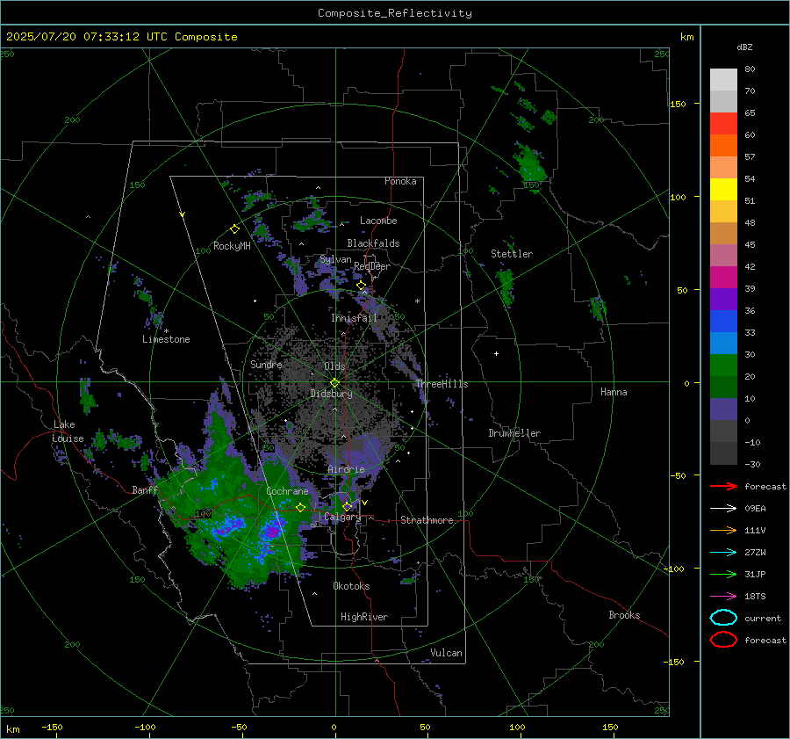The width and height of the screenshot is (790, 739).
Task: Click the Stettler label
Action: (x=512, y=254)
